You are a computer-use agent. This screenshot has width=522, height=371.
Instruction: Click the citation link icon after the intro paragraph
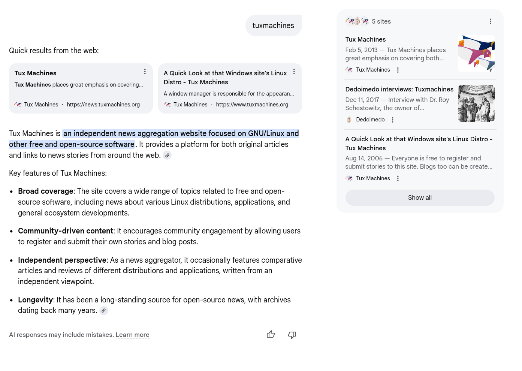point(167,155)
